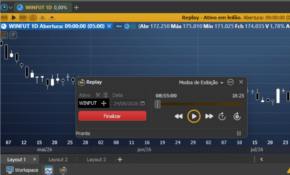The image size is (290, 175).
Task: Click the replay timeline slider handle
Action: [157, 104]
